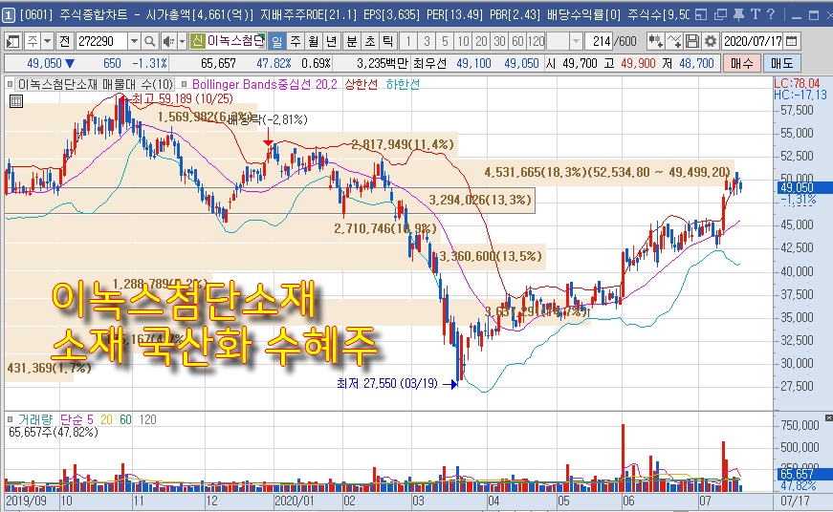Open help question mark icon
The width and height of the screenshot is (833, 512).
click(772, 15)
